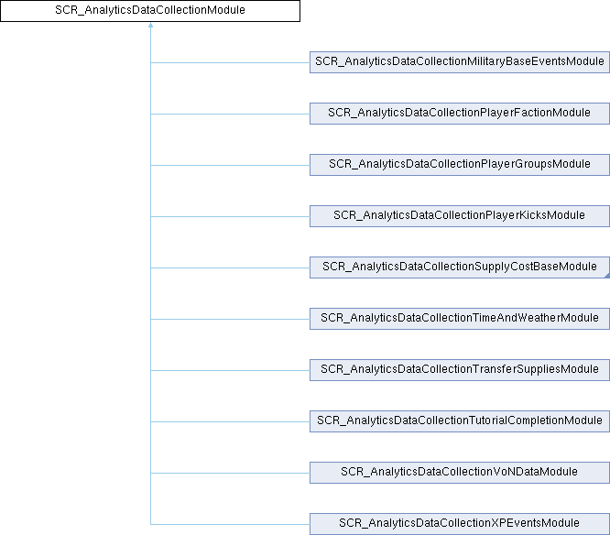Click the connector line leading to TutorialCompletionModule
This screenshot has height=535, width=610.
[x=229, y=421]
